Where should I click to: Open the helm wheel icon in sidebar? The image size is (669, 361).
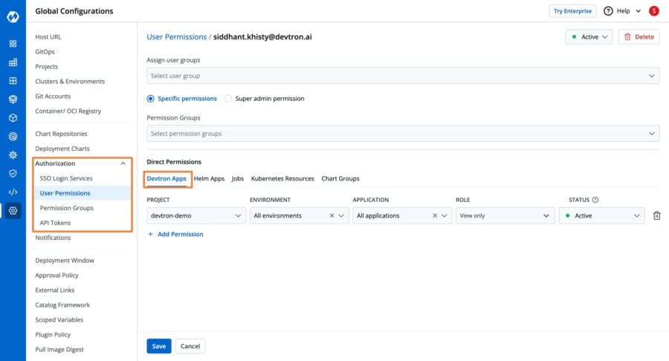point(13,155)
